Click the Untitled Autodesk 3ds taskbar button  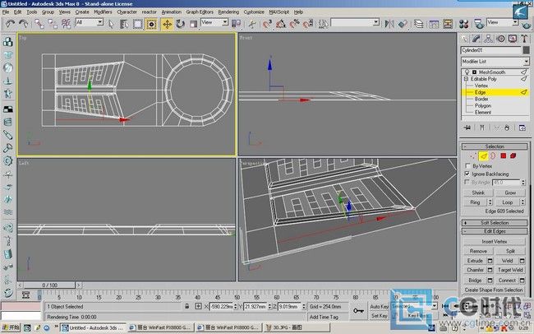(93, 328)
